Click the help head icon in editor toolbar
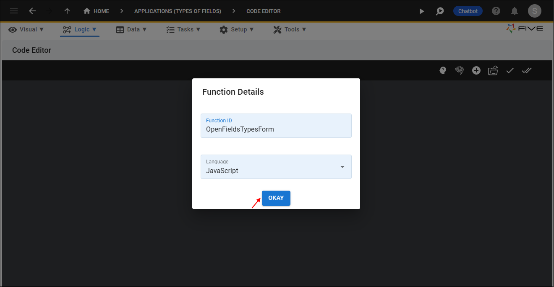 click(442, 70)
